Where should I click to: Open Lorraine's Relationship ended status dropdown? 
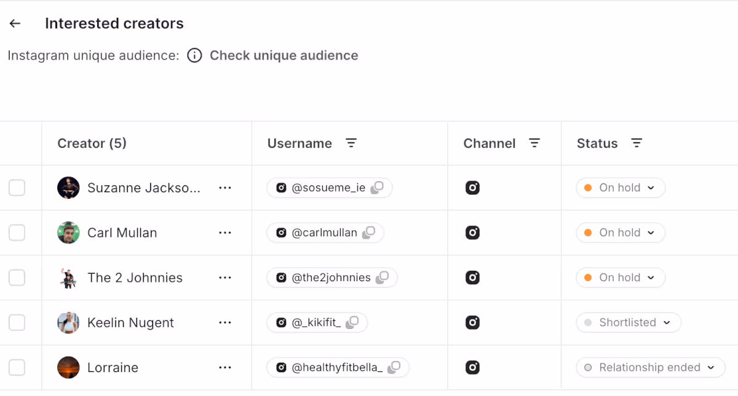pyautogui.click(x=650, y=368)
